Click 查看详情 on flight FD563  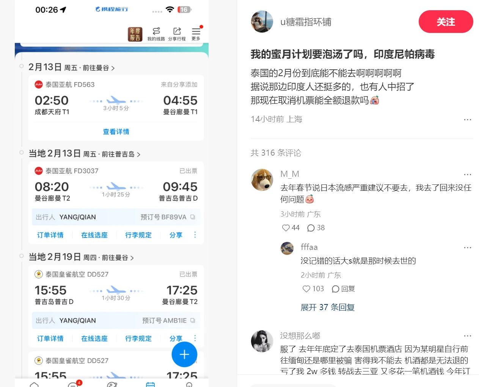pos(116,131)
